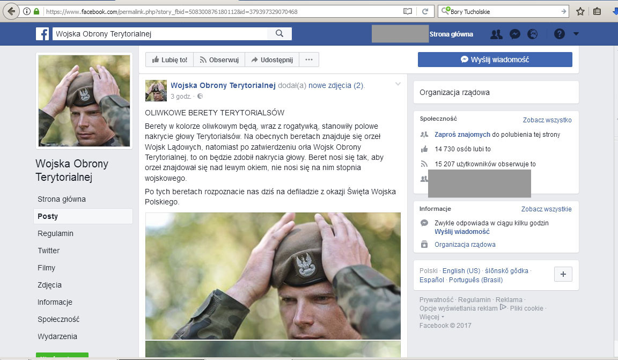Open notifications globe icon
Image resolution: width=618 pixels, height=360 pixels.
click(x=533, y=34)
